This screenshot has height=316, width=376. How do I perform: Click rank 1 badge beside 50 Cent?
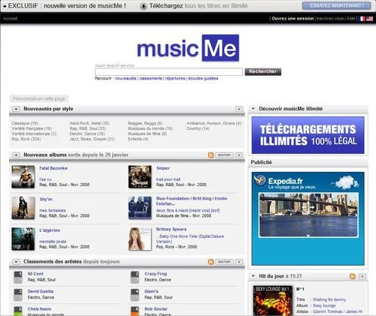click(18, 277)
